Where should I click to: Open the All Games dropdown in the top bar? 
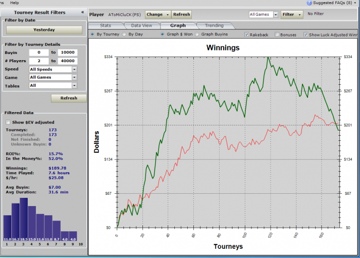(x=276, y=14)
